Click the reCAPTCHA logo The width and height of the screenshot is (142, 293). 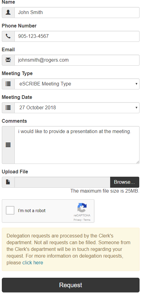pyautogui.click(x=82, y=208)
